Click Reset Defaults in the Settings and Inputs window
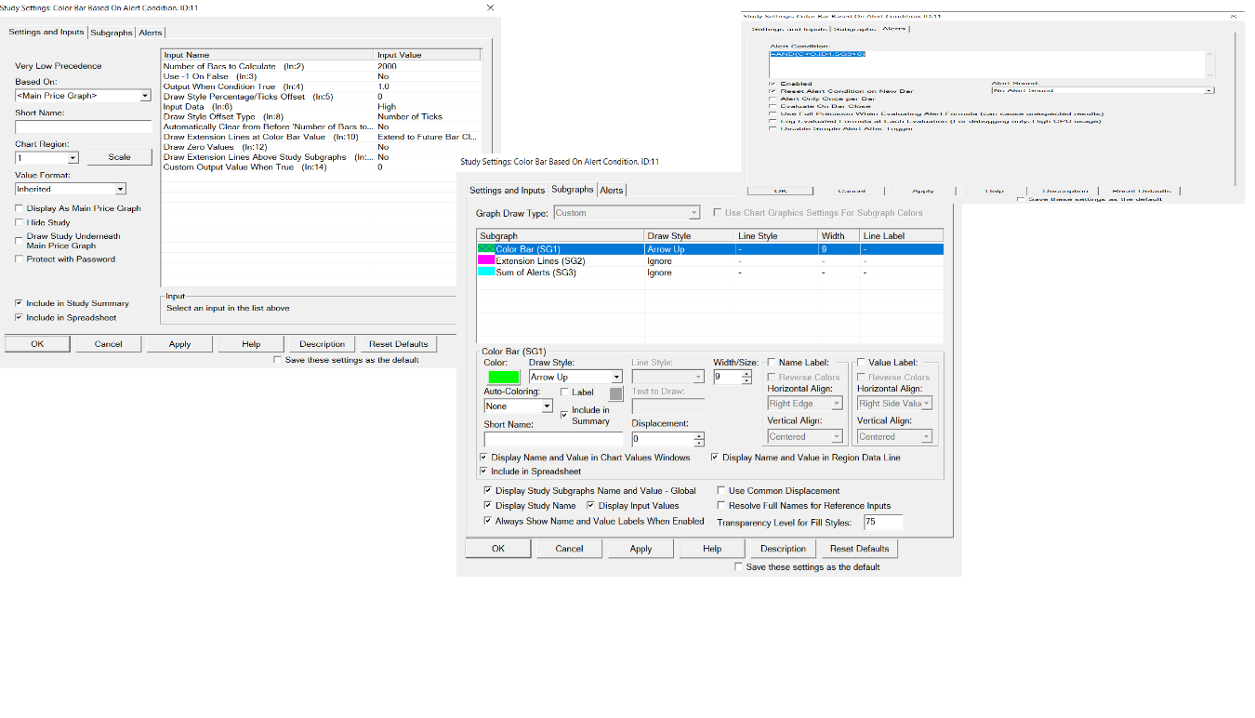The image size is (1255, 718). click(399, 343)
